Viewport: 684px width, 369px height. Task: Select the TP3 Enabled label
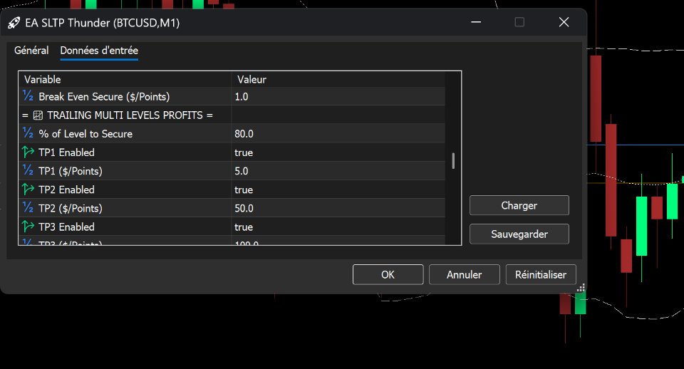66,227
